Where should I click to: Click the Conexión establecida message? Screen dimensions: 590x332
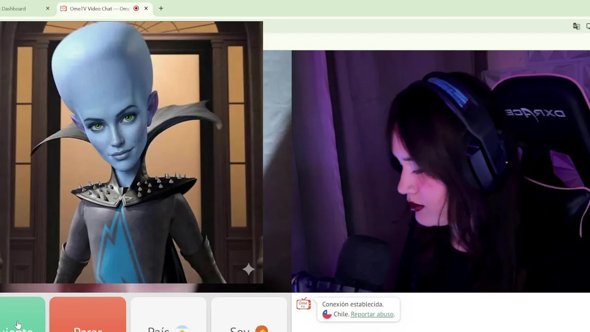[353, 304]
